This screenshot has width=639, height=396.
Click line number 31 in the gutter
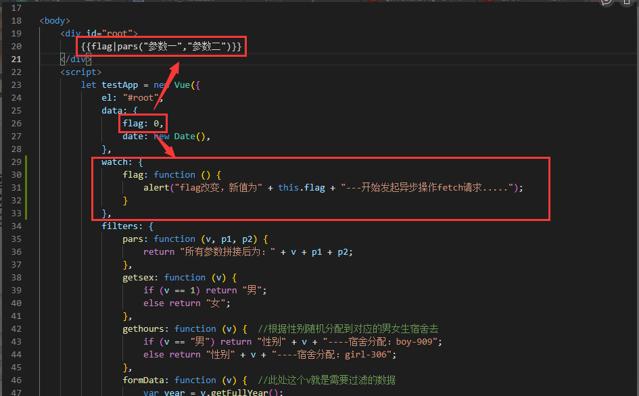(16, 188)
